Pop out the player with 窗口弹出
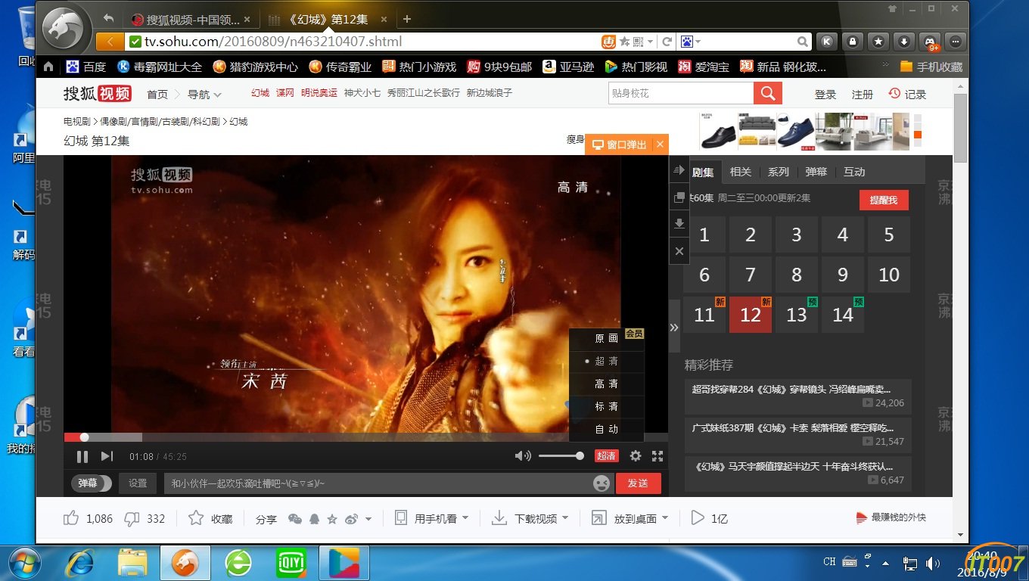Viewport: 1029px width, 581px height. 620,144
